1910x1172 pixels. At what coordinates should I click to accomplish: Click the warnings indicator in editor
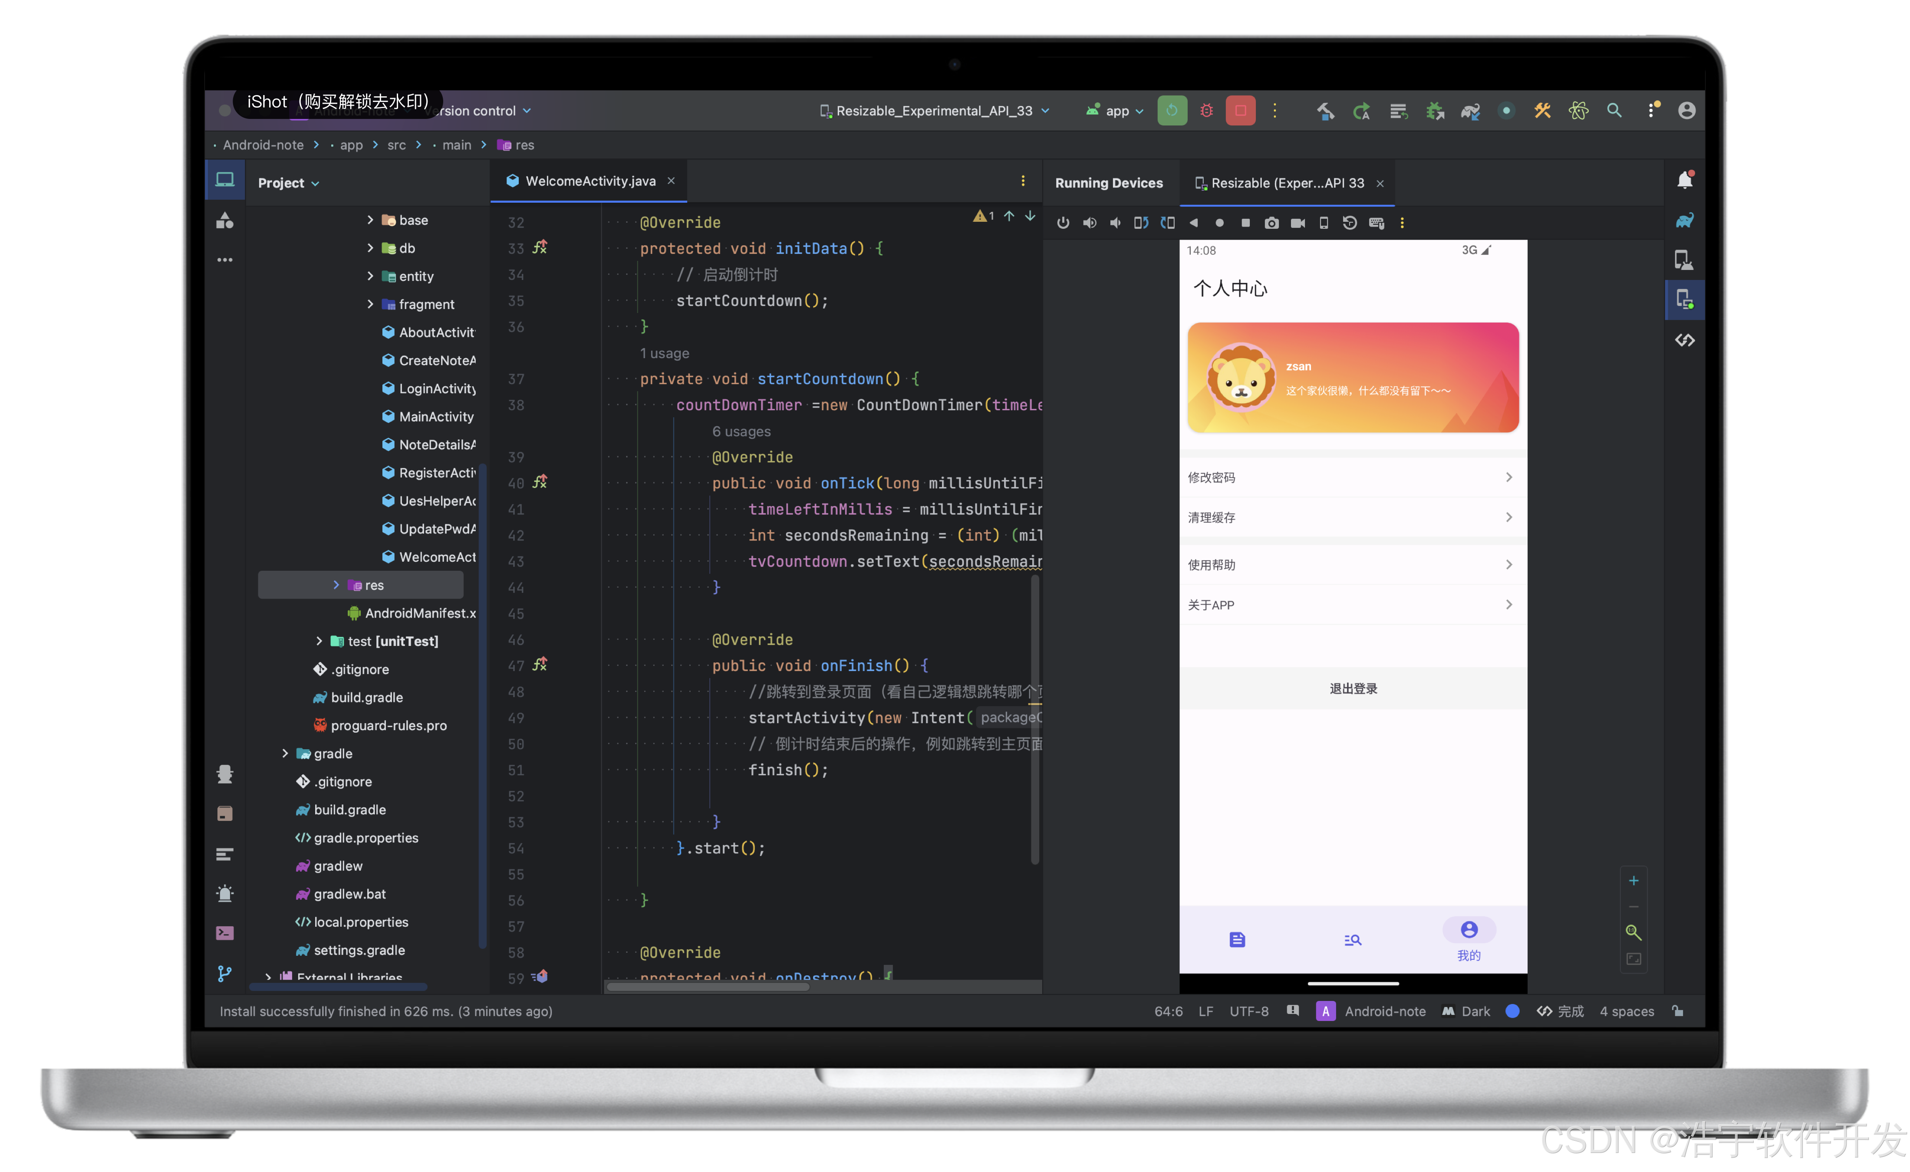tap(985, 216)
